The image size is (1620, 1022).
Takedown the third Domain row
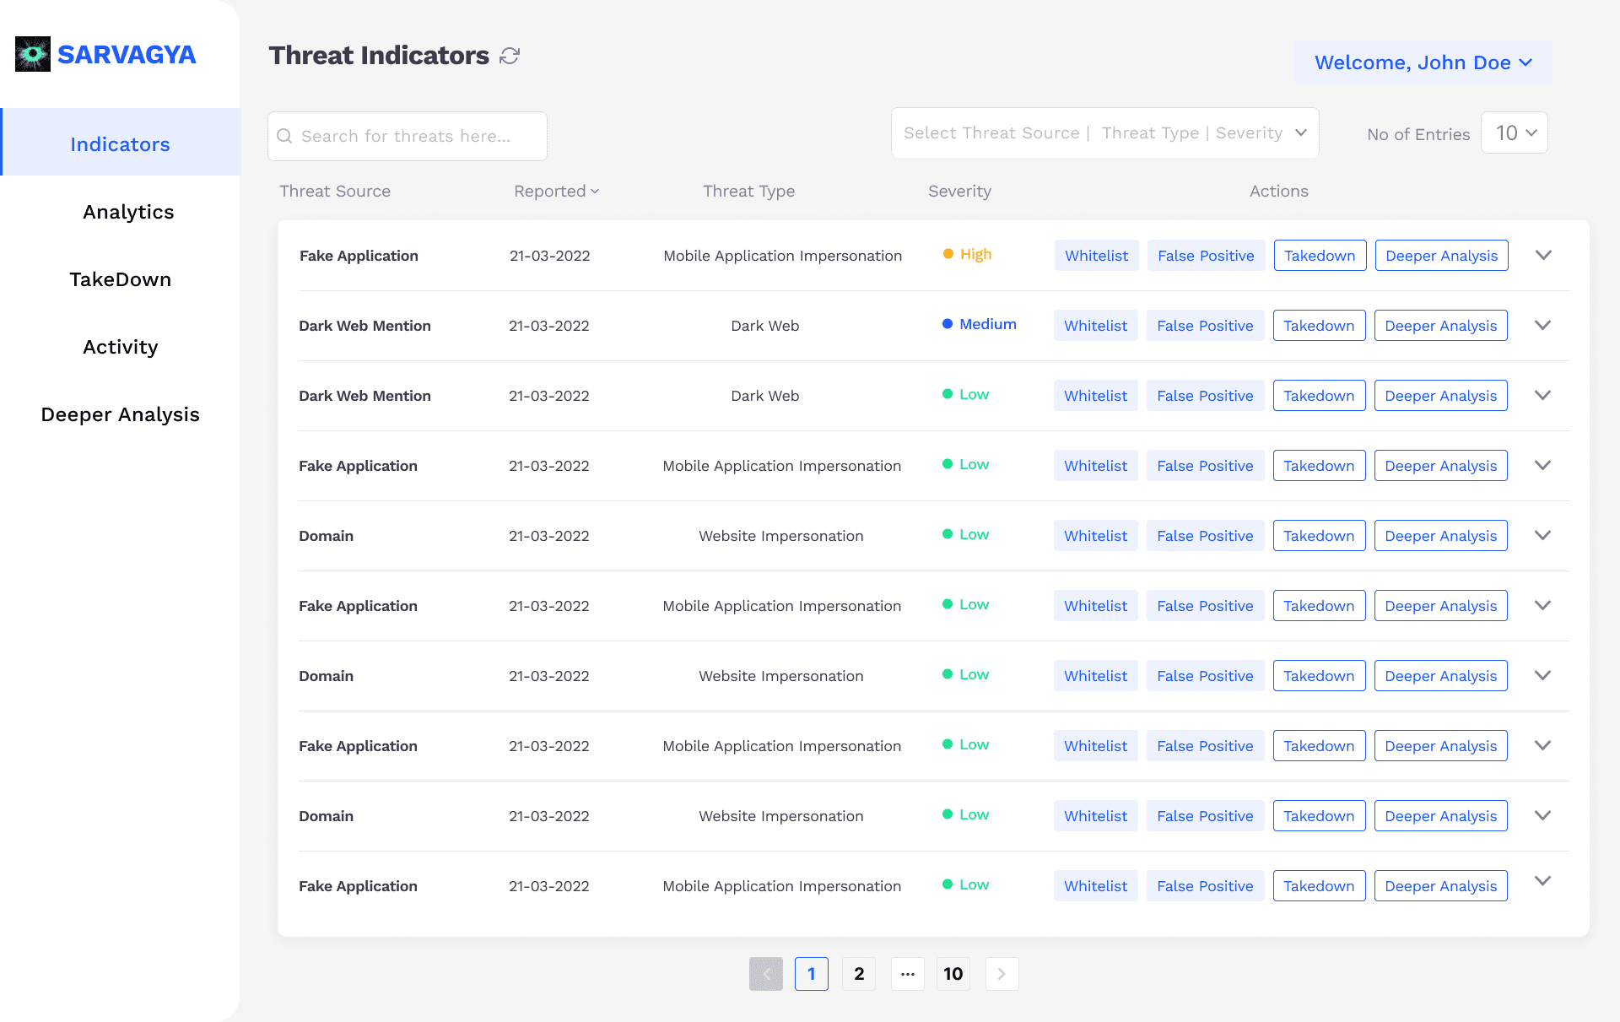pos(1319,816)
